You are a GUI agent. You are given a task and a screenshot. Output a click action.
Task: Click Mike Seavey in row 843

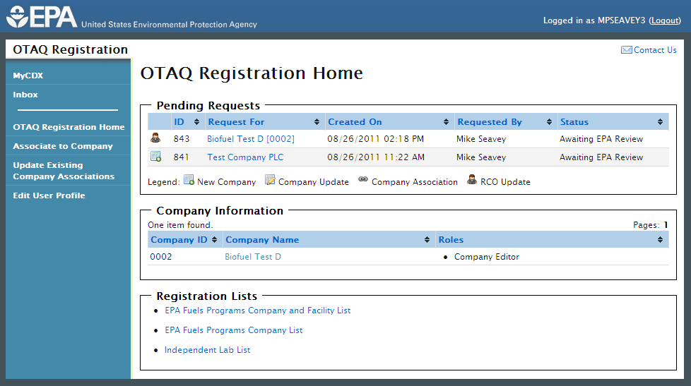(x=481, y=138)
